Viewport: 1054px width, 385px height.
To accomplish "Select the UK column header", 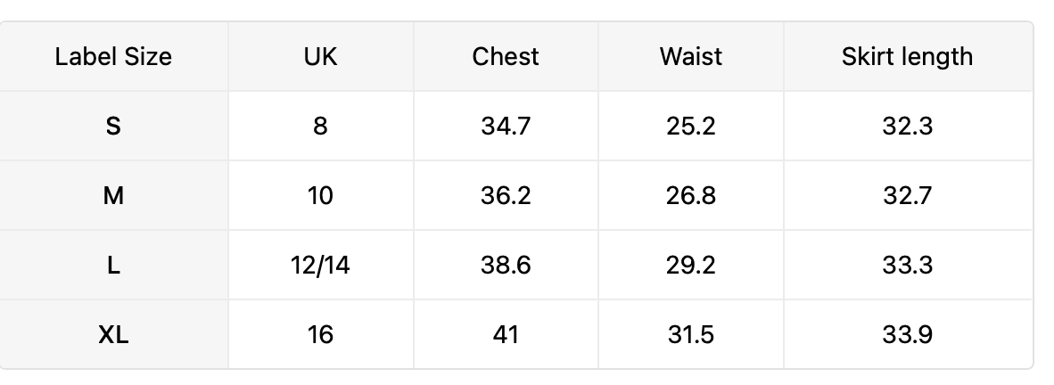I will point(321,56).
